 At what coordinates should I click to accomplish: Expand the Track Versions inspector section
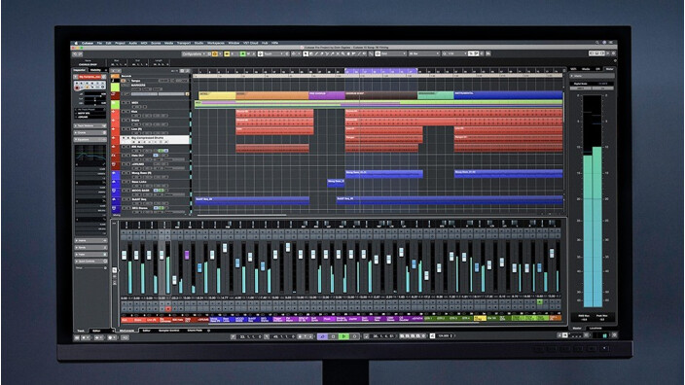click(90, 125)
